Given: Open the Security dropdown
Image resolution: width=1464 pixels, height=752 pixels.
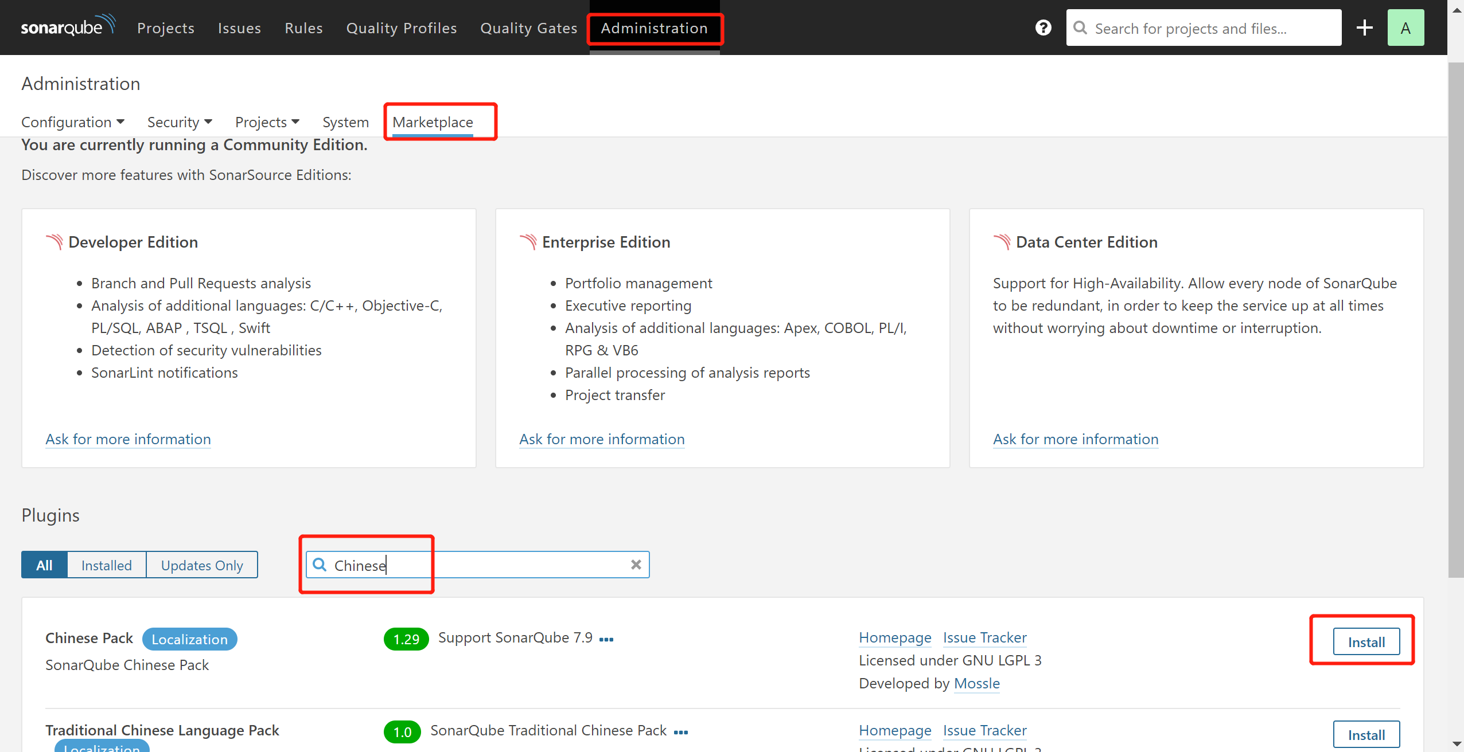Looking at the screenshot, I should 179,122.
